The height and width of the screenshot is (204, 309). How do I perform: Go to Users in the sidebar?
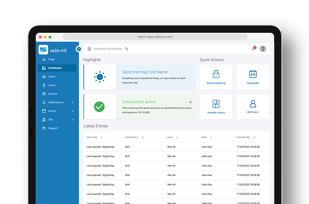52,77
